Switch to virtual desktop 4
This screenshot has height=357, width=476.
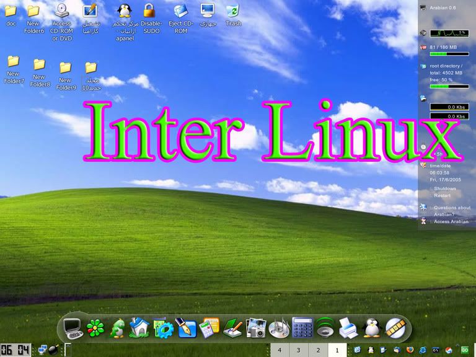[280, 350]
